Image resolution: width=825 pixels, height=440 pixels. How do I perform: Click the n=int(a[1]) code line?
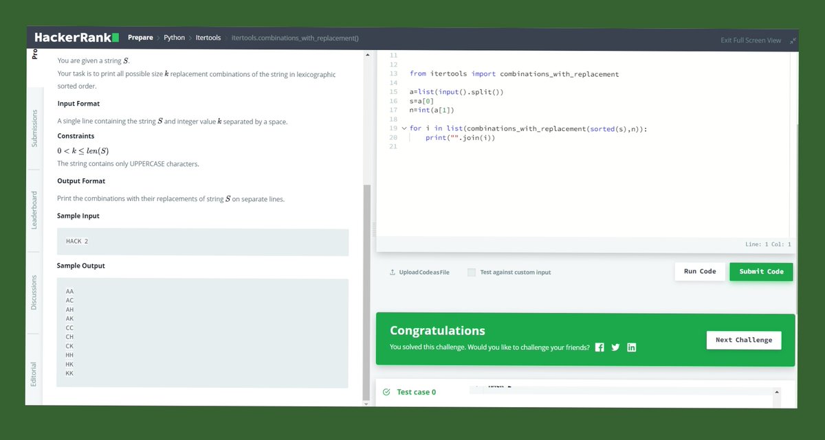(x=432, y=110)
